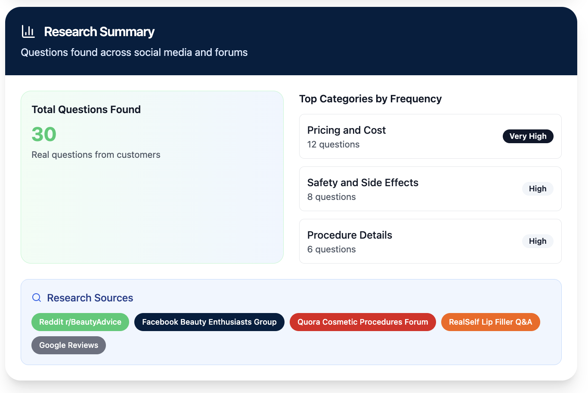Viewport: 588px width, 393px height.
Task: Open the Google Reviews source tag
Action: pyautogui.click(x=68, y=345)
